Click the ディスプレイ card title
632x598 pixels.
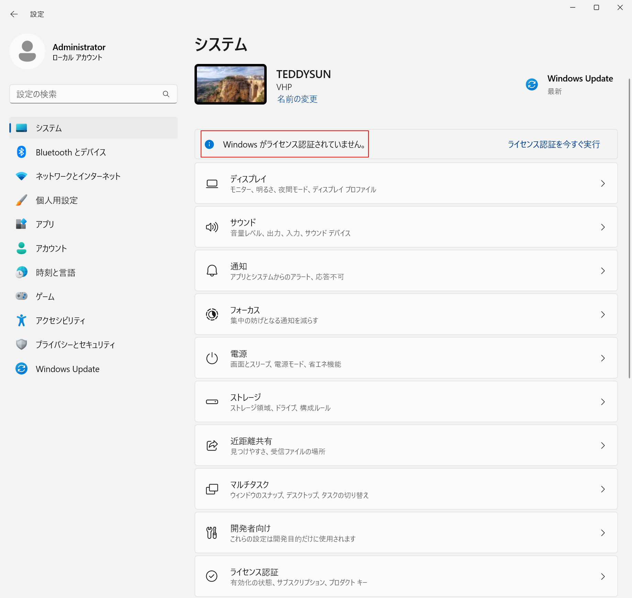(248, 179)
